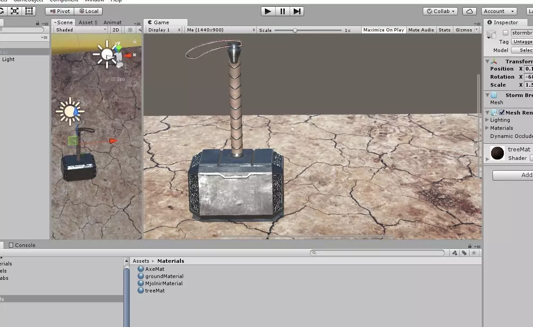Switch to the Animator tab
The width and height of the screenshot is (533, 327).
pos(112,22)
